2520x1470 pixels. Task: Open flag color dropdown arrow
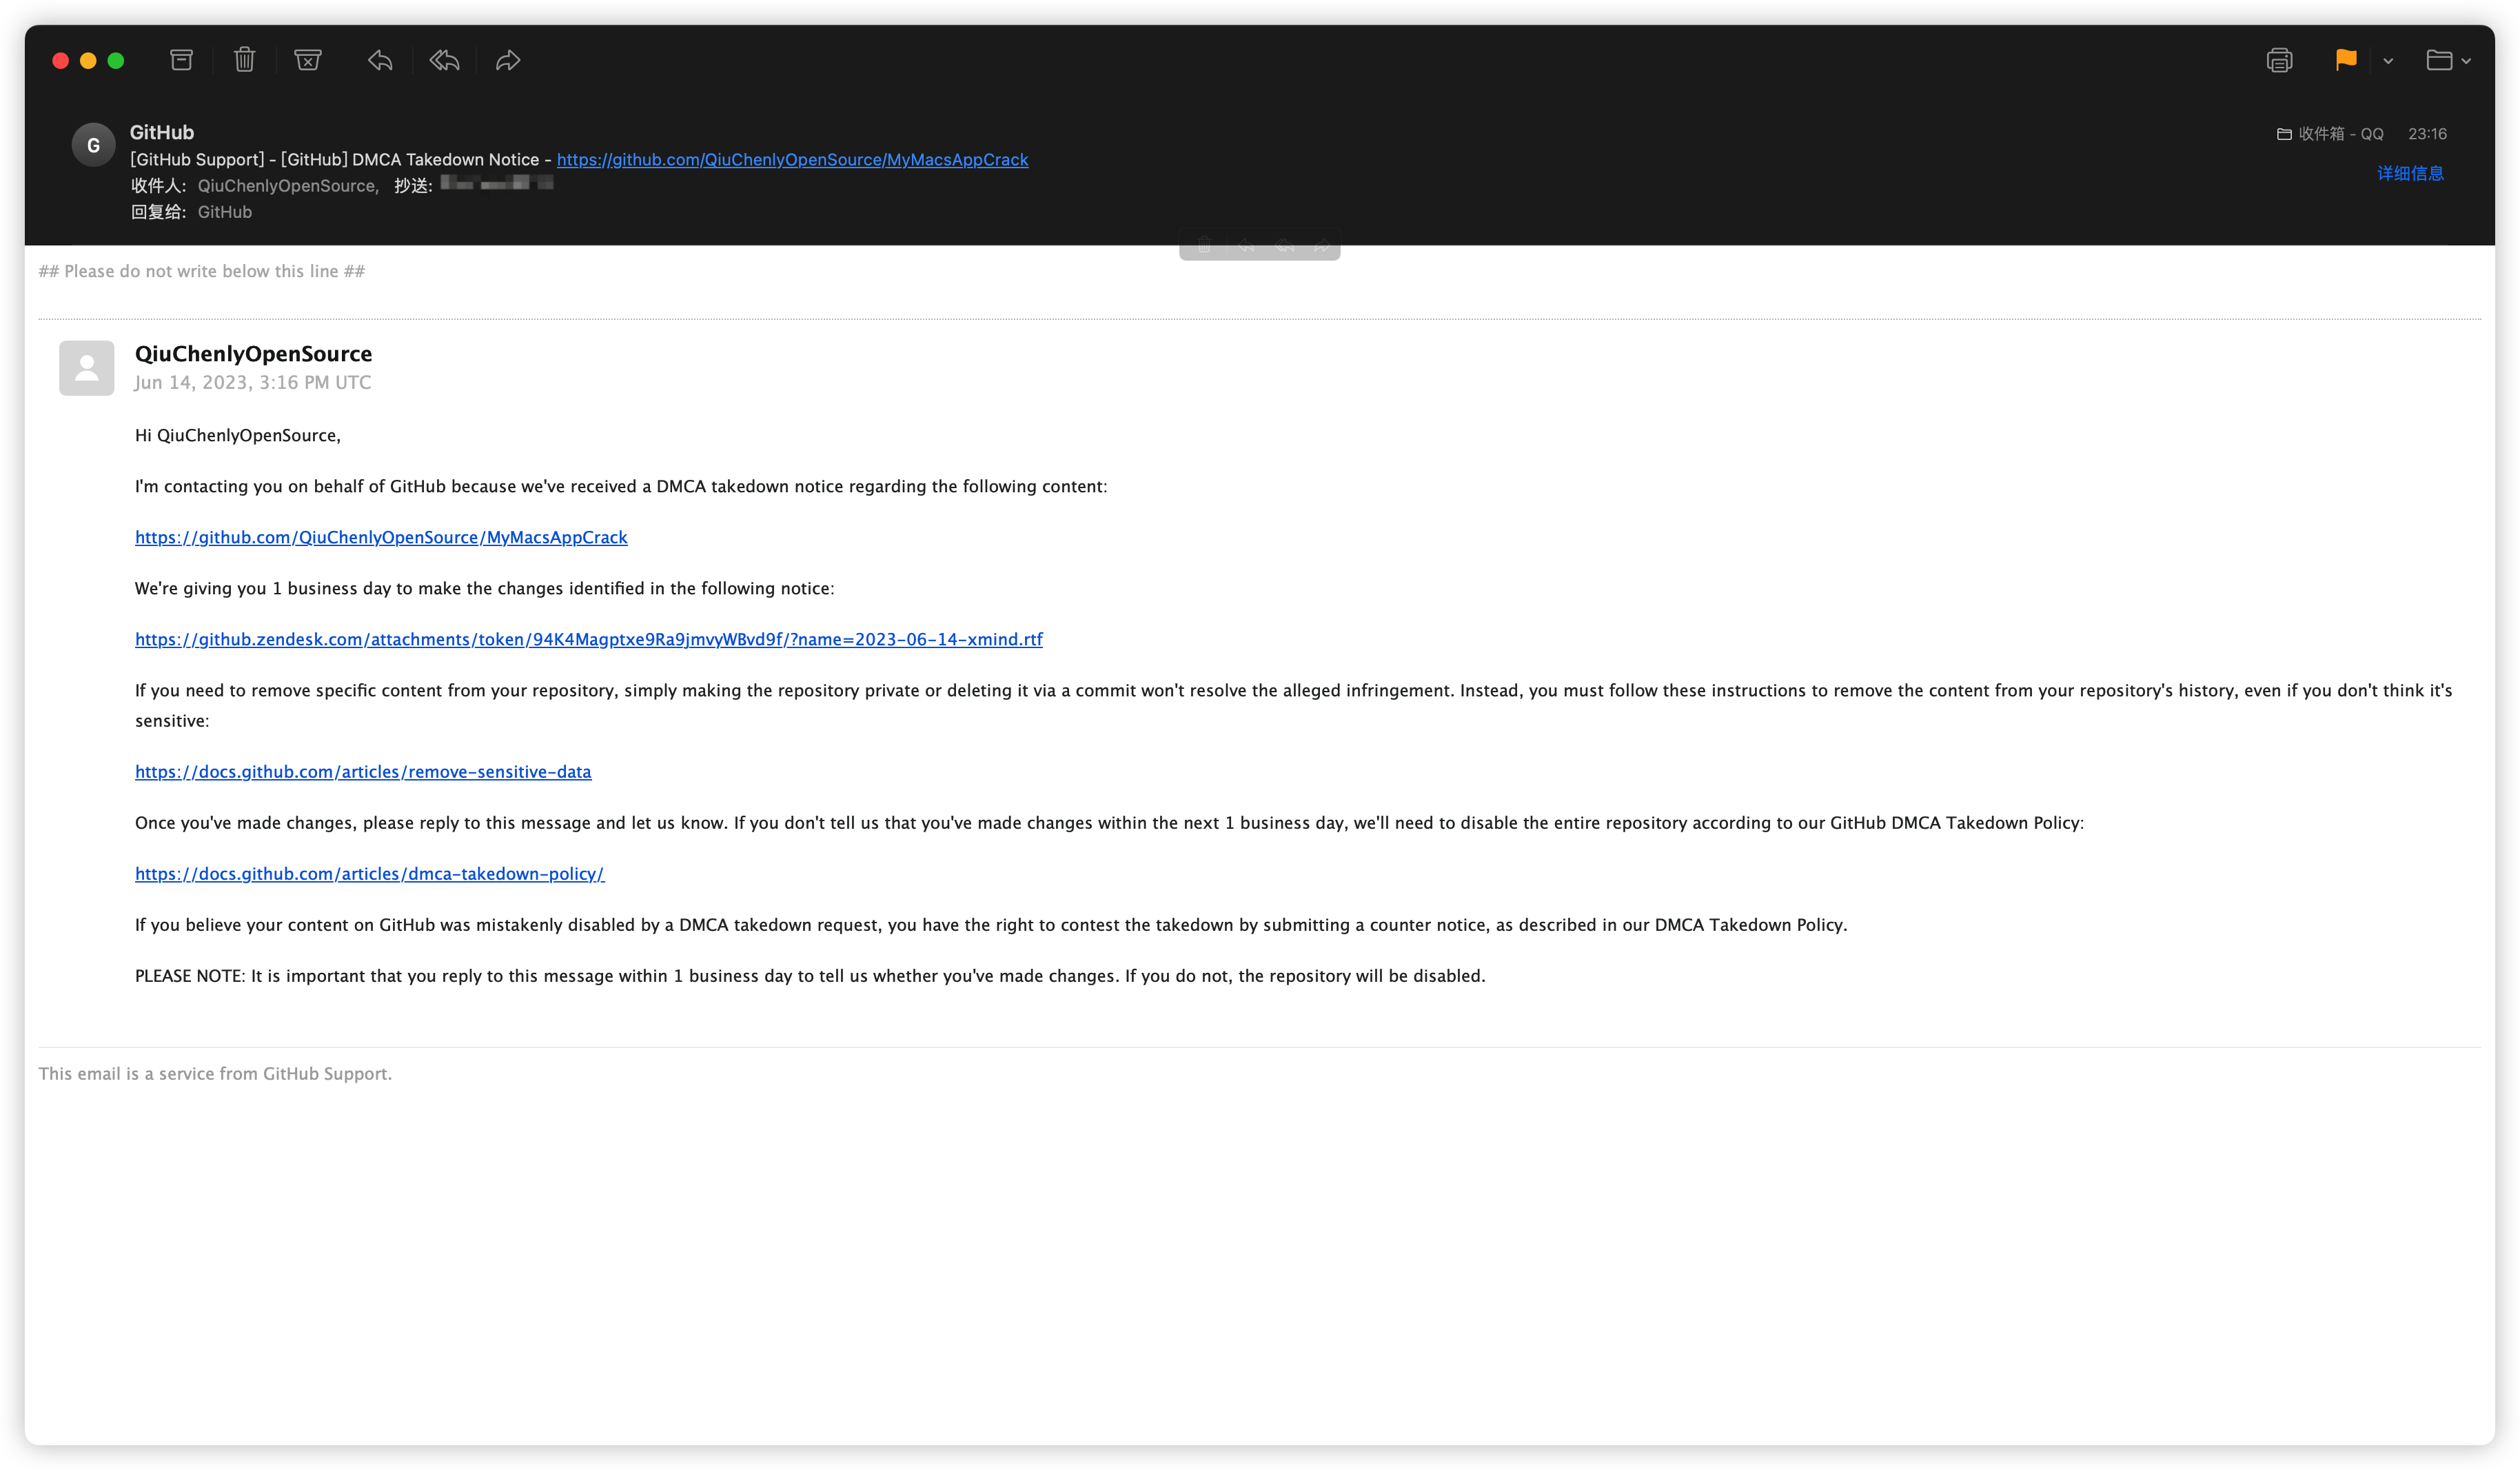click(2388, 61)
